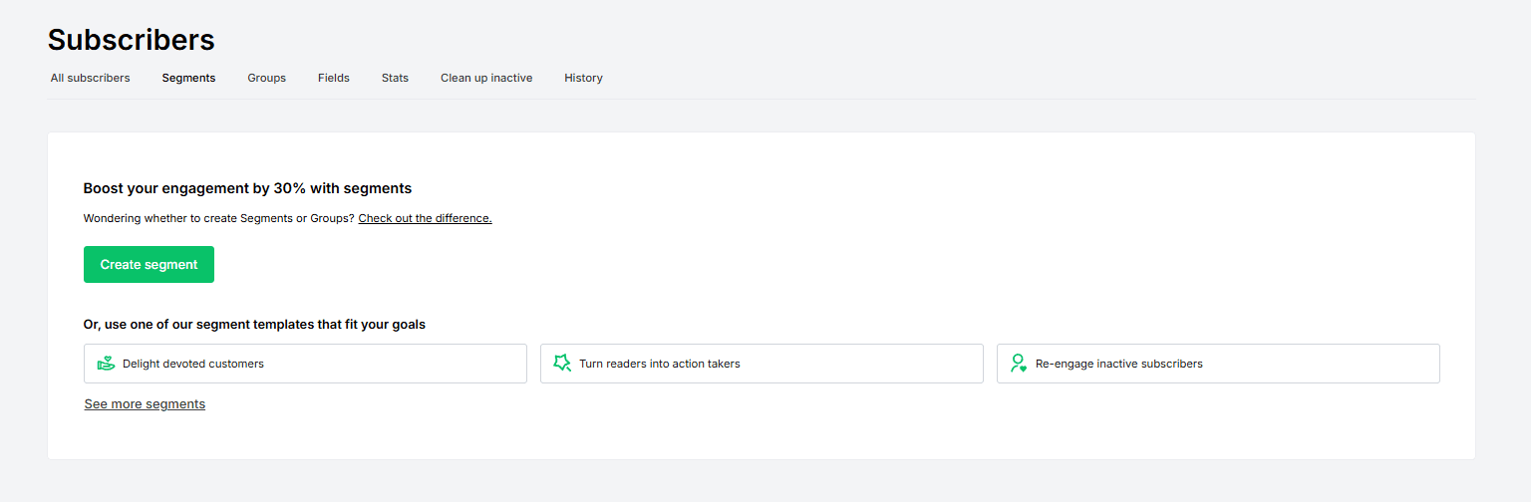Image resolution: width=1531 pixels, height=502 pixels.
Task: Click the star cursor icon on Turn readers template
Action: point(562,364)
